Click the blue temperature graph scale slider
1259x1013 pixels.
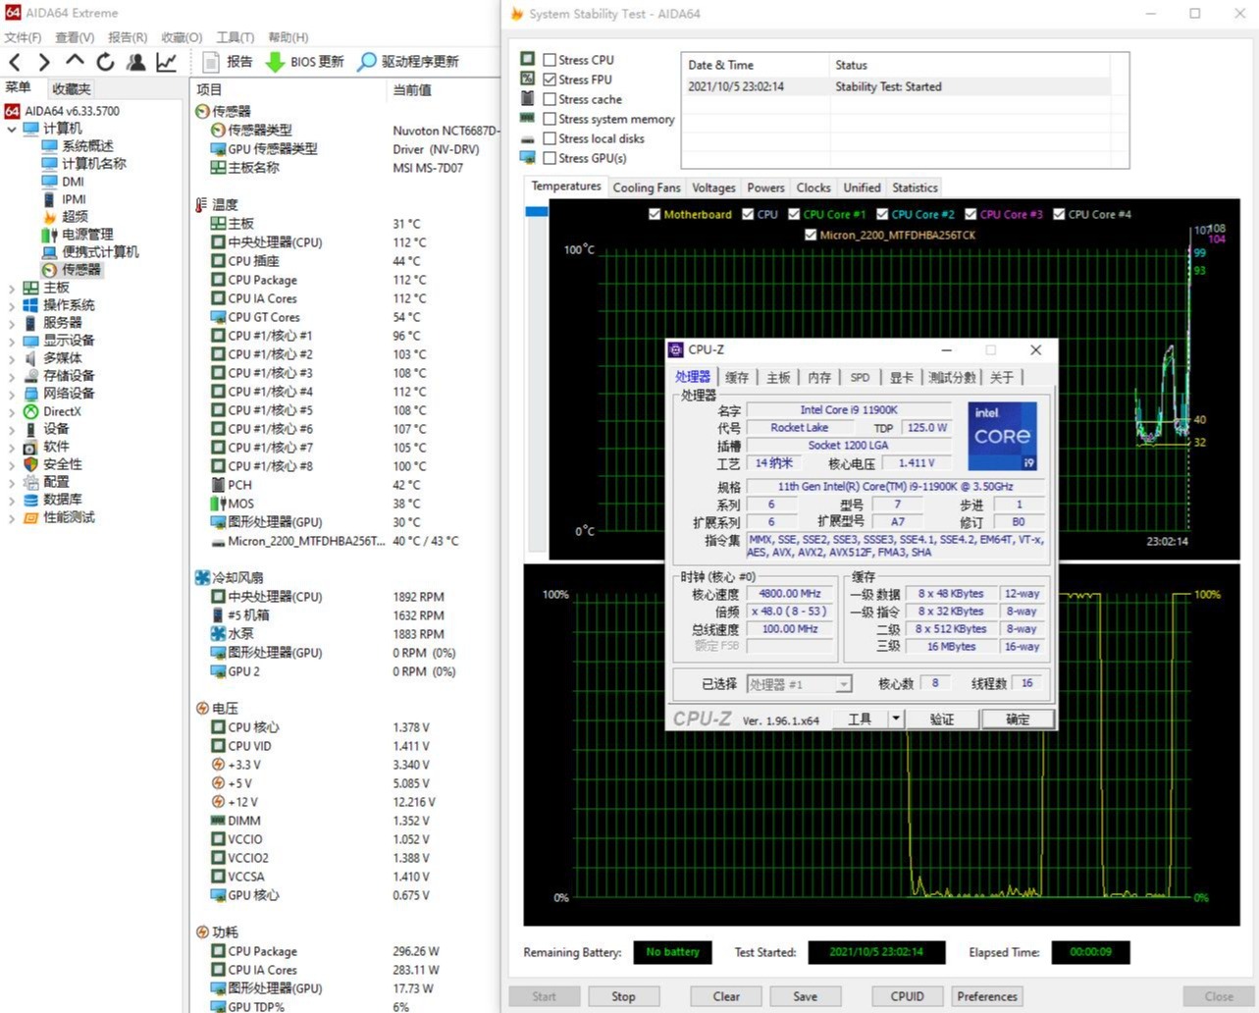click(x=536, y=211)
